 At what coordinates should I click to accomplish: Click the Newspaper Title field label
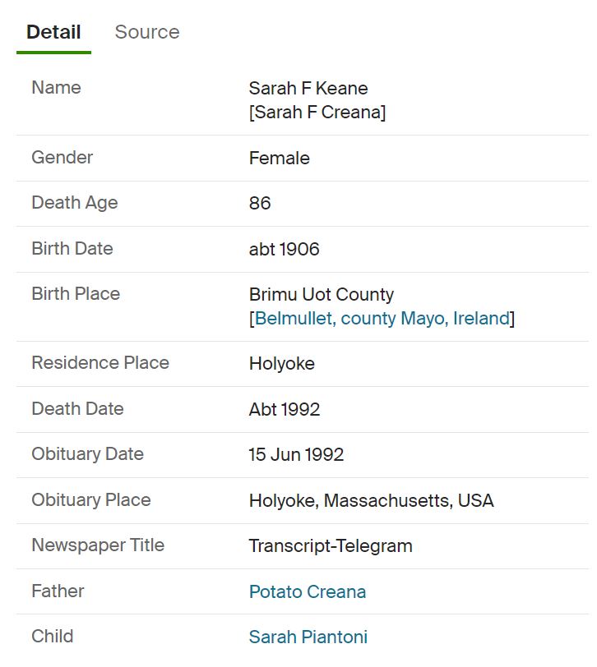98,545
